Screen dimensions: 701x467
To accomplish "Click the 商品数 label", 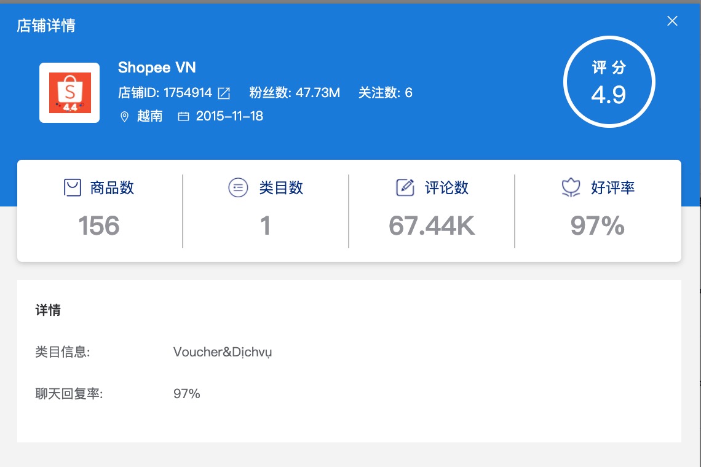I will (112, 187).
